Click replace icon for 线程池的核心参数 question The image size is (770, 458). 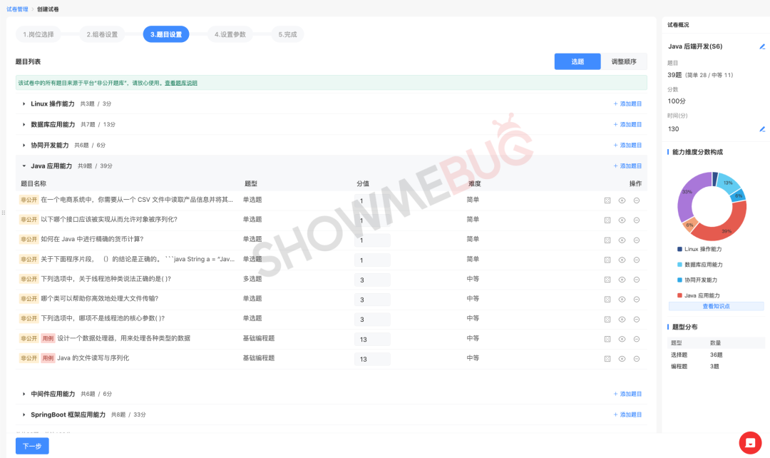point(607,320)
